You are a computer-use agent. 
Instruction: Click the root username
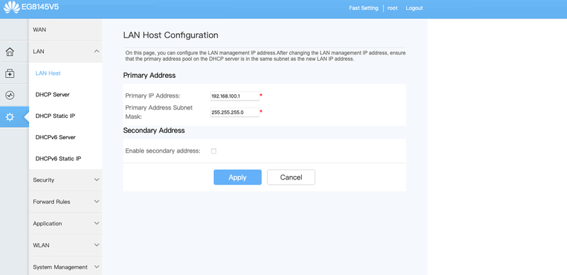(x=393, y=8)
